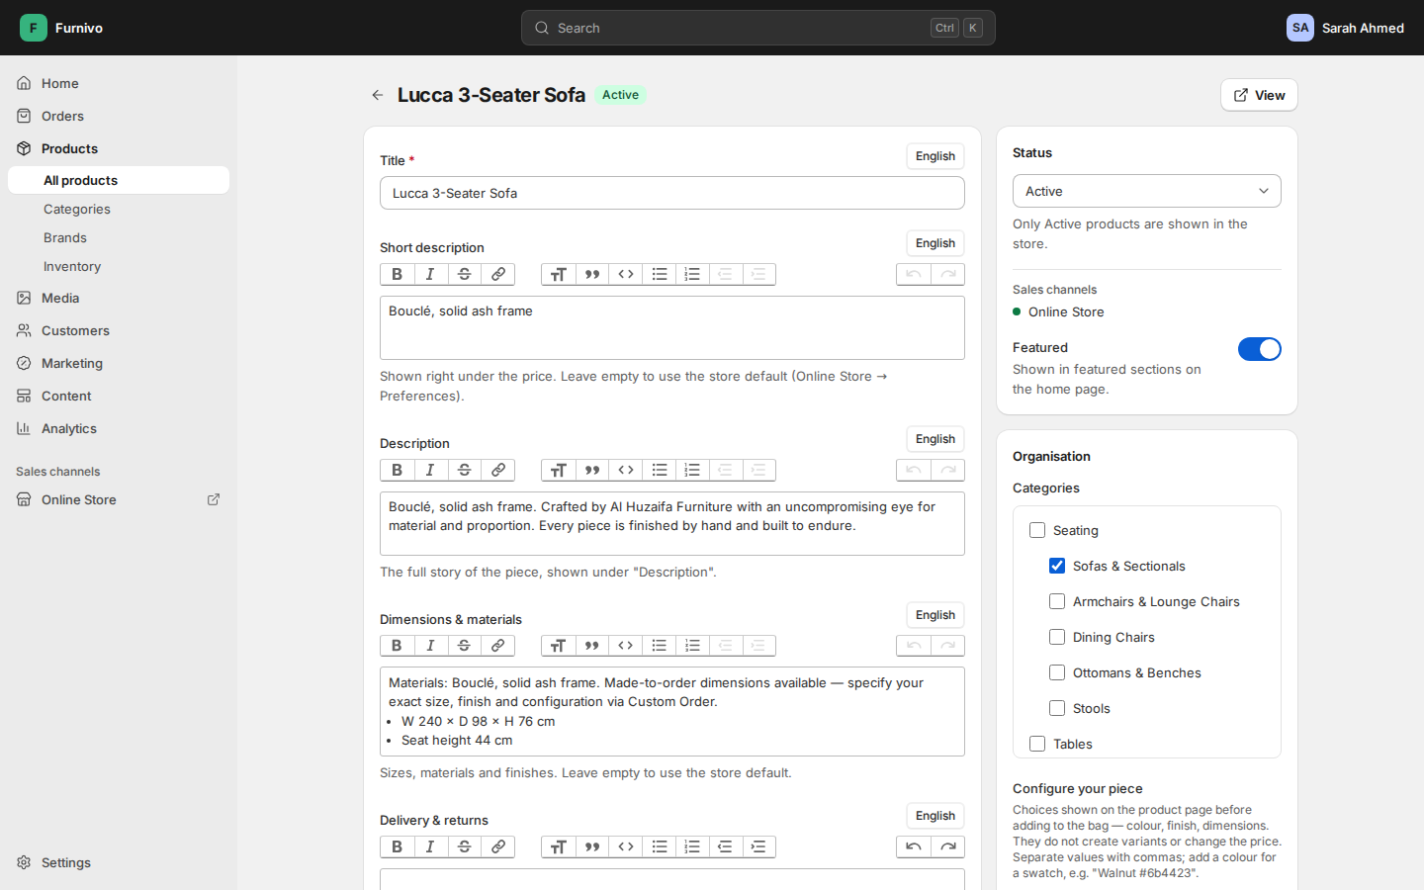Go to Orders in sidebar
Image resolution: width=1424 pixels, height=890 pixels.
coord(119,116)
